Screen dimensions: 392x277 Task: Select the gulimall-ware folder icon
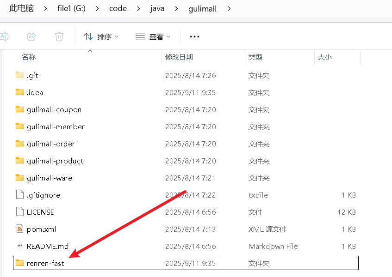(20, 178)
